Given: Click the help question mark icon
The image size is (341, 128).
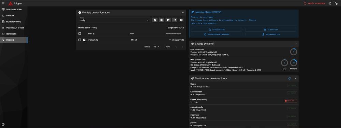Looking at the screenshot, I should coord(3,125).
